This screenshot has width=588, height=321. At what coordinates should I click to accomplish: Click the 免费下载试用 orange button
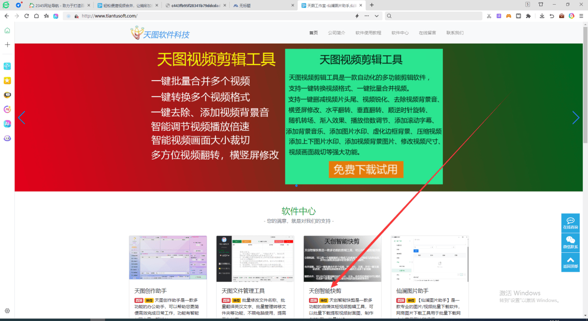(x=366, y=169)
